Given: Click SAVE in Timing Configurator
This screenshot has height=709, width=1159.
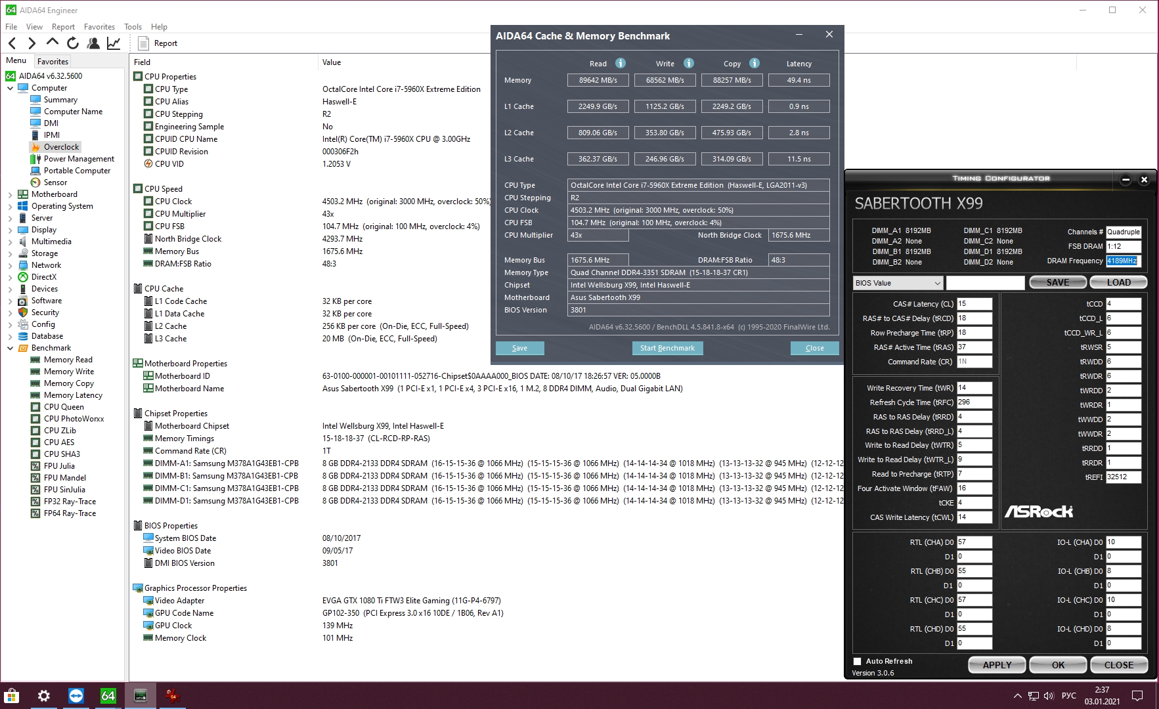Looking at the screenshot, I should pyautogui.click(x=1058, y=282).
